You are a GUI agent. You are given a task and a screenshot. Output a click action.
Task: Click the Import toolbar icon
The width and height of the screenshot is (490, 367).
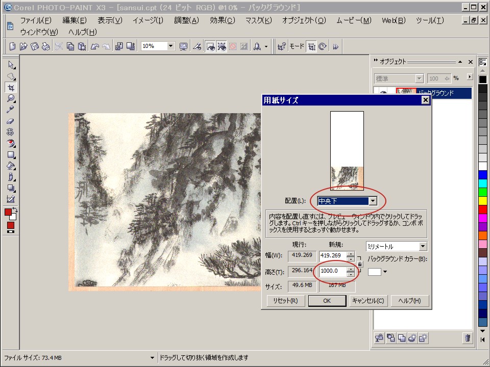[119, 46]
